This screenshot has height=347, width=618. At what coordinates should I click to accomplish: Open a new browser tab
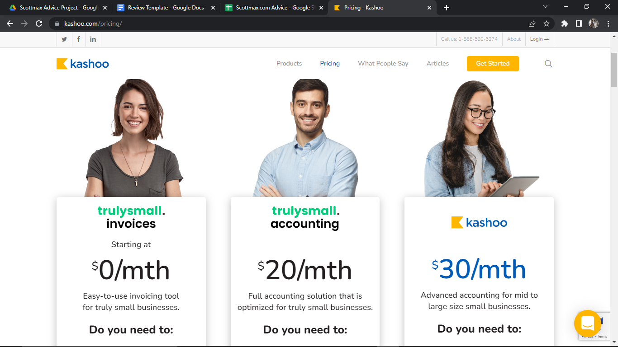tap(447, 8)
